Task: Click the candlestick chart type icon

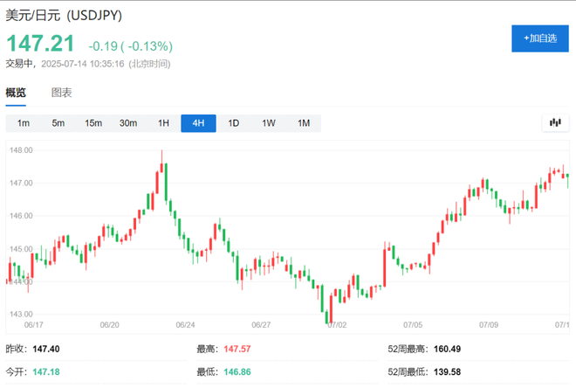Action: point(553,123)
